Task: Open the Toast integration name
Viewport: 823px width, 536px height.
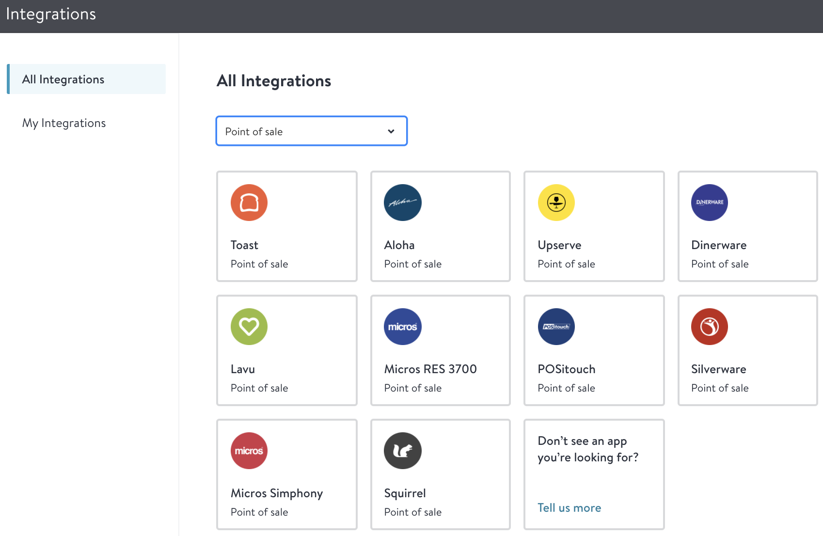Action: coord(244,245)
